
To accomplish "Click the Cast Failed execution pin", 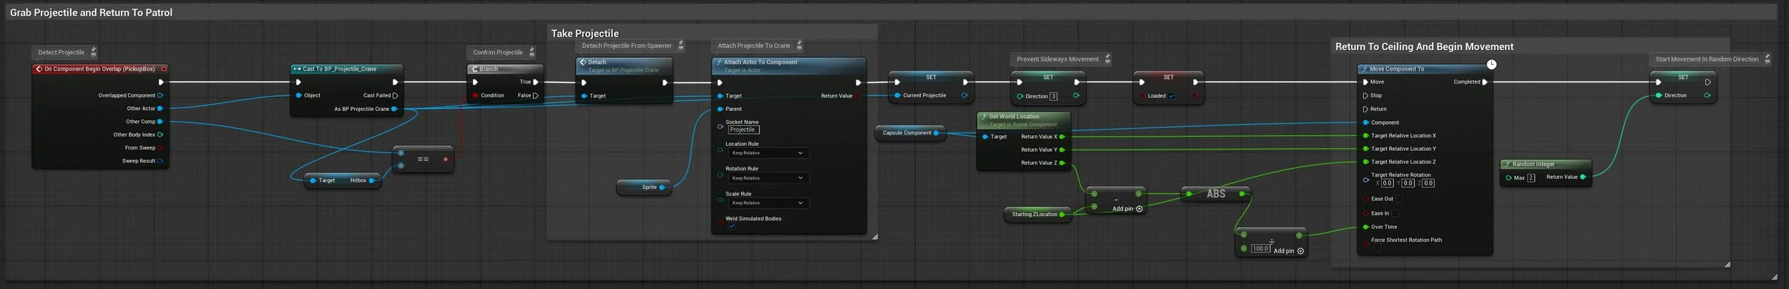I will point(395,95).
